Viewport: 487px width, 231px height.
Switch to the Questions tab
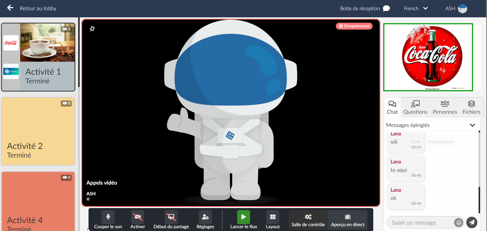click(x=415, y=107)
